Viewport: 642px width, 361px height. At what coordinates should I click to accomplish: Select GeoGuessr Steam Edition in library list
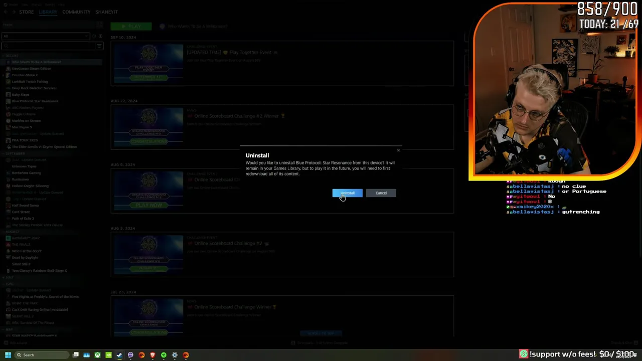click(32, 69)
